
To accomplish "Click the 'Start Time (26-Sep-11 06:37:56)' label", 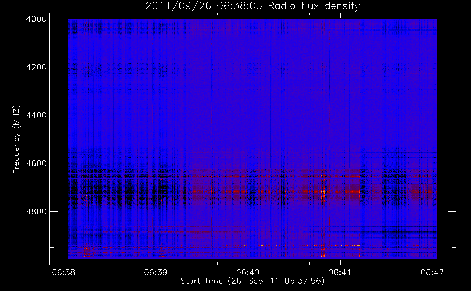I will (252, 281).
